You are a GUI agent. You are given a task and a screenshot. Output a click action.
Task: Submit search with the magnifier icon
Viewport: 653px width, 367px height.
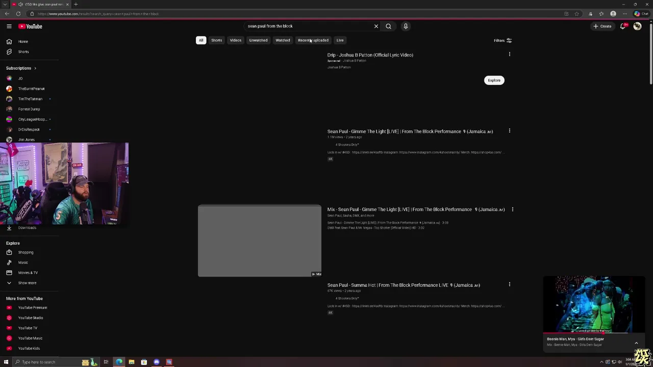point(388,26)
